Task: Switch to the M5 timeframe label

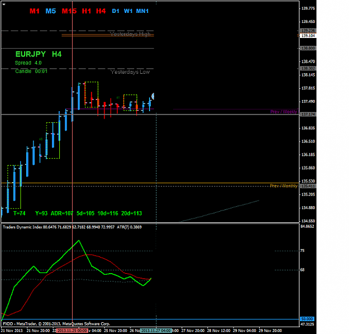Action: coord(51,11)
